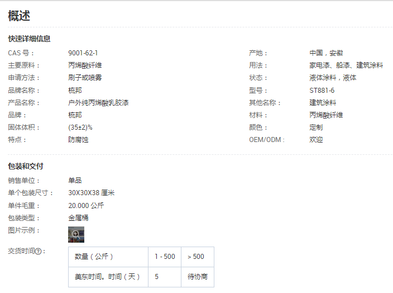Click the model number ST881-6

pyautogui.click(x=322, y=91)
